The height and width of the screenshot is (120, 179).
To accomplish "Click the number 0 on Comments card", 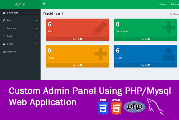I will coord(118,24).
